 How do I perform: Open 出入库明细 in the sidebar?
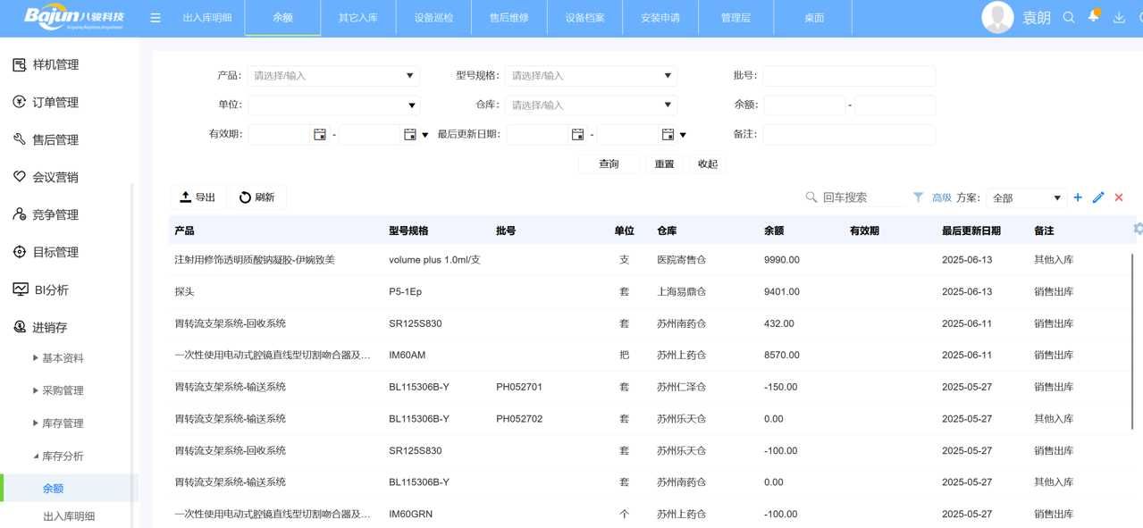69,516
